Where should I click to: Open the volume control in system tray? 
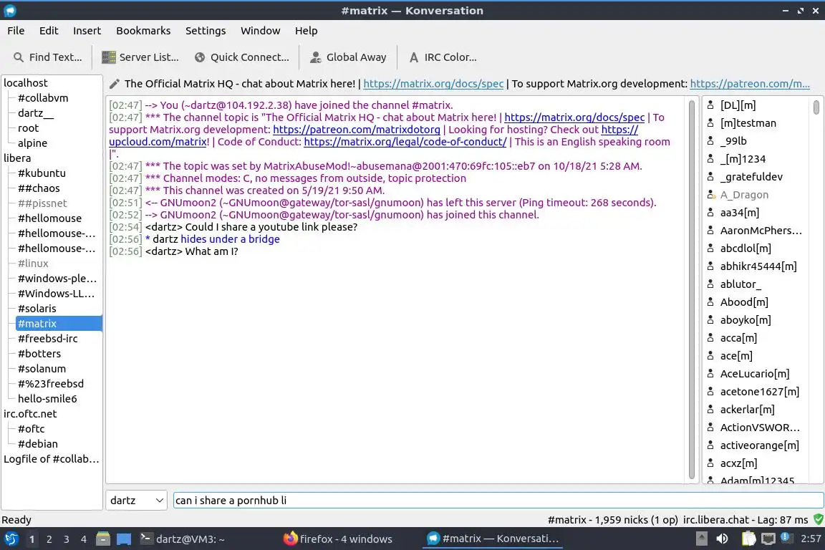722,539
